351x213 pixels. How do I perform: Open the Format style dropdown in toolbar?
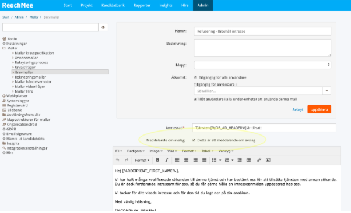(x=142, y=160)
